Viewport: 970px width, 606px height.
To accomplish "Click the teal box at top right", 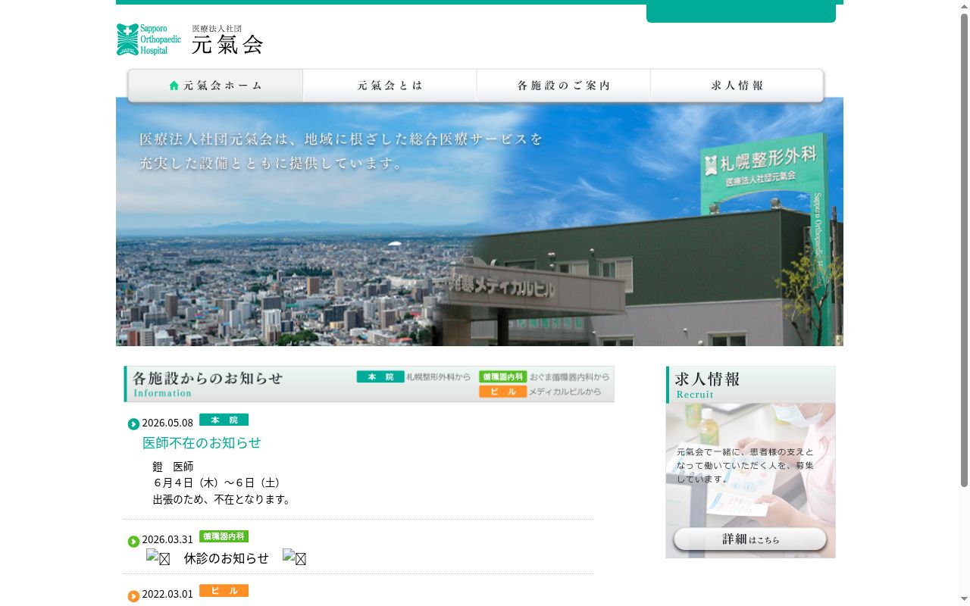I will point(741,13).
